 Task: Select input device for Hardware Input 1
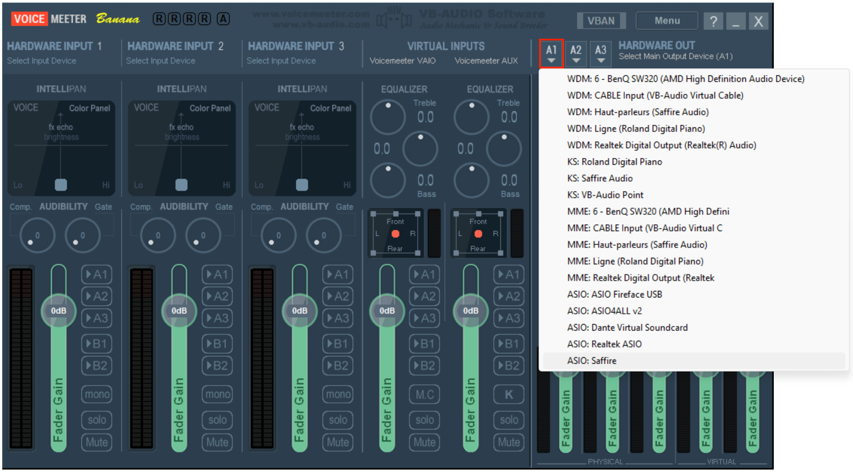tap(41, 61)
